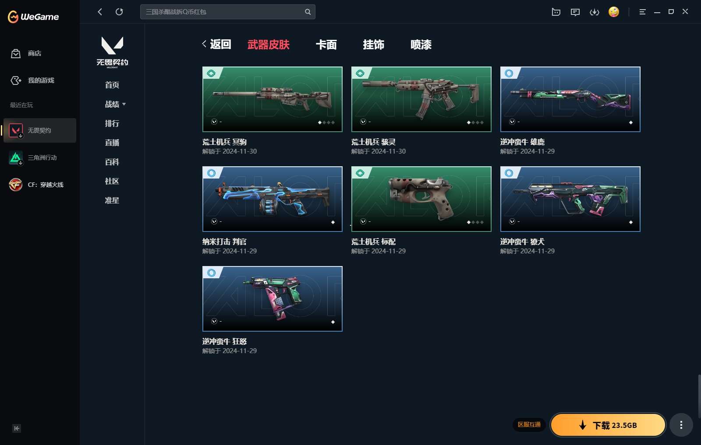Click the 区服互通 badge

click(x=529, y=424)
